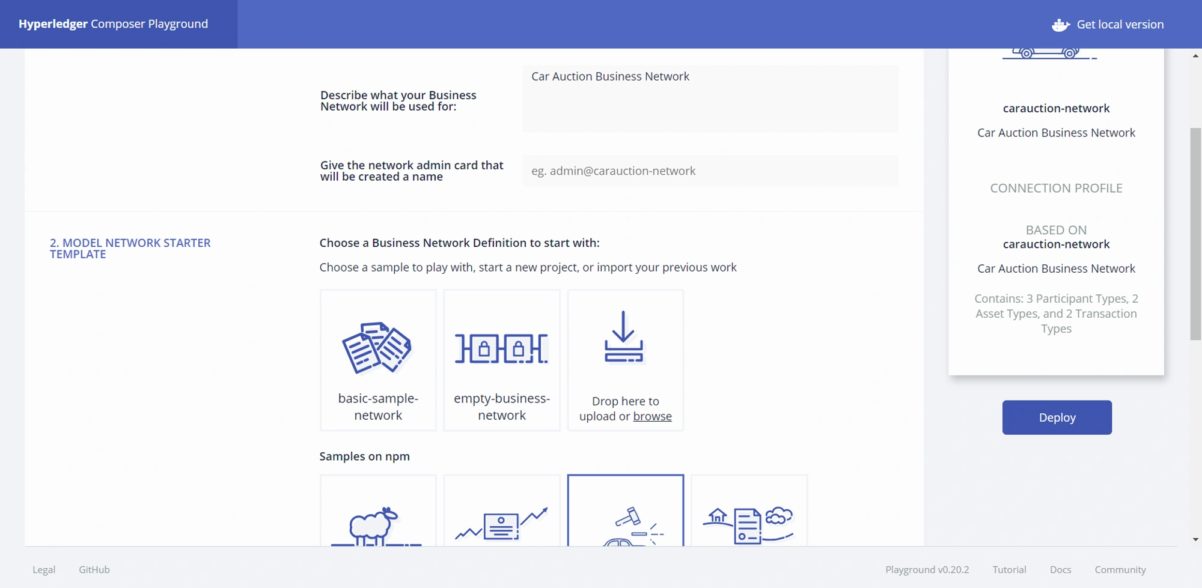Focus the network admin card name field
The width and height of the screenshot is (1202, 588).
tap(710, 171)
